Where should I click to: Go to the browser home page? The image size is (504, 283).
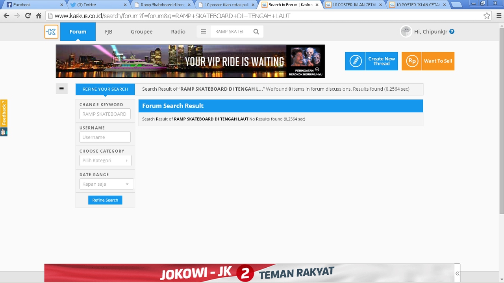pos(39,16)
